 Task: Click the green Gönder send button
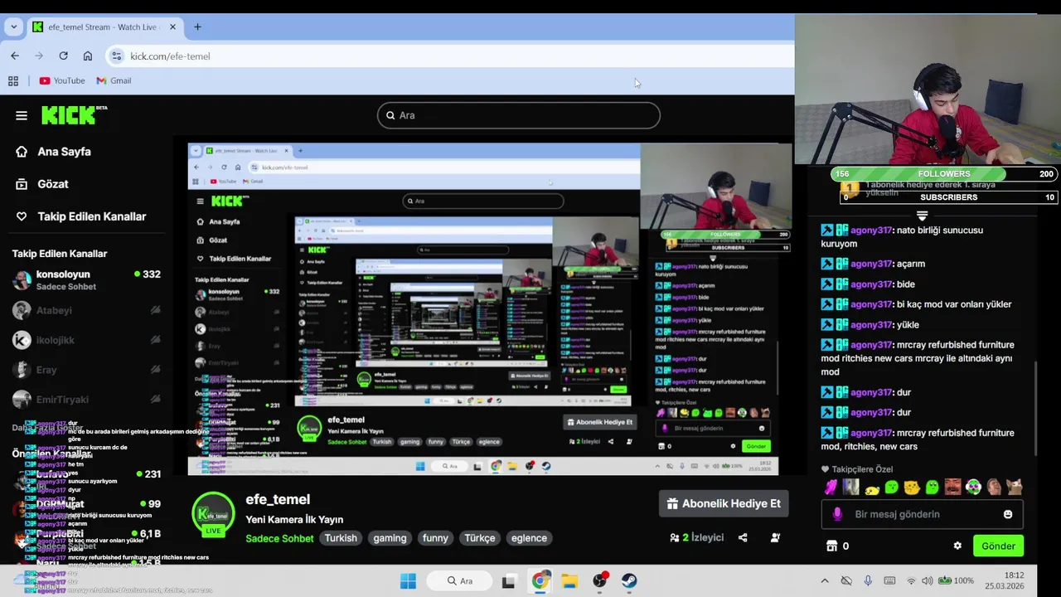(x=998, y=546)
